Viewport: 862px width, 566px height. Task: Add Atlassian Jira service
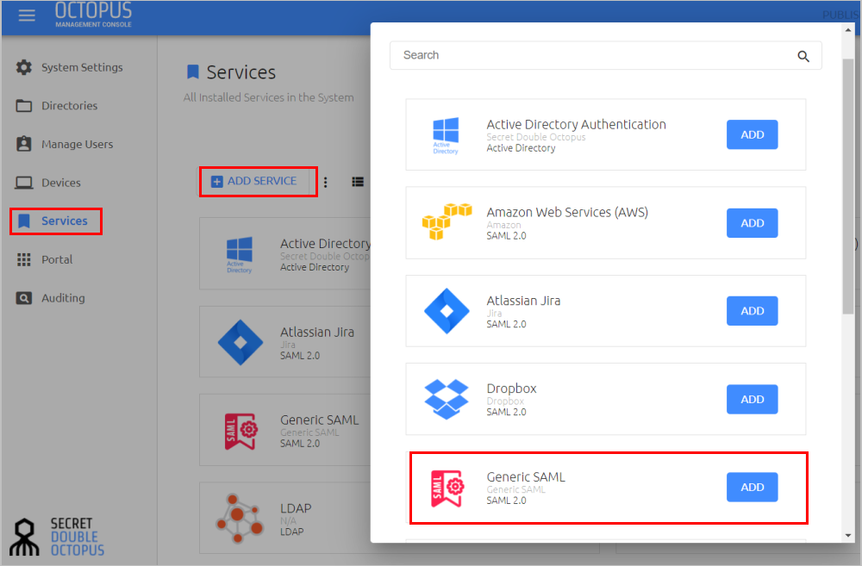752,311
